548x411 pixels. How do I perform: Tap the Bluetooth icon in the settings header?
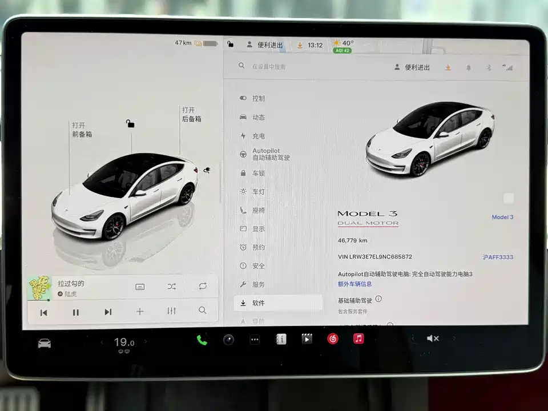click(x=489, y=67)
